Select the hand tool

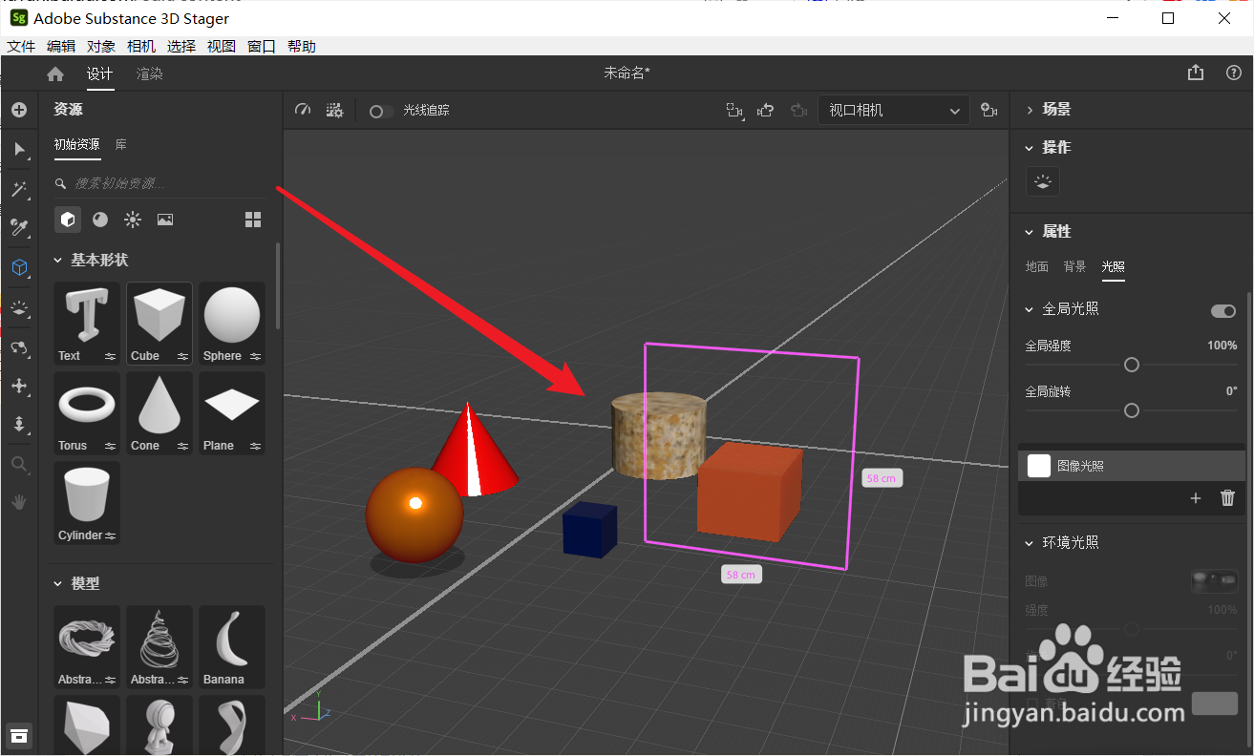(x=19, y=502)
